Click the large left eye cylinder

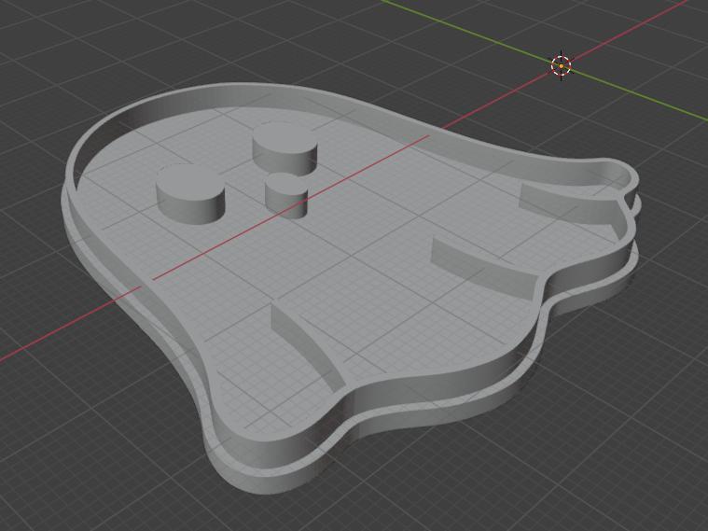(x=190, y=193)
